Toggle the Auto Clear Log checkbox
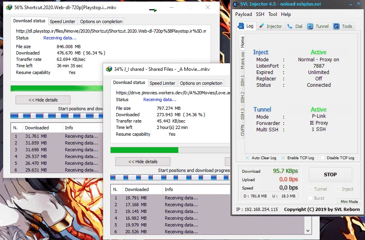 247,158
